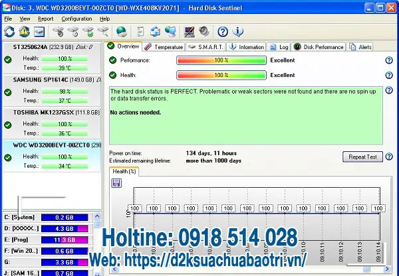The image size is (399, 276).
Task: Click the "more than 1000 days" lifetime value
Action: click(213, 161)
